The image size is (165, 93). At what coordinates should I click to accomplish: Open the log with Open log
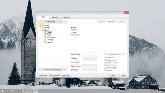66,75
